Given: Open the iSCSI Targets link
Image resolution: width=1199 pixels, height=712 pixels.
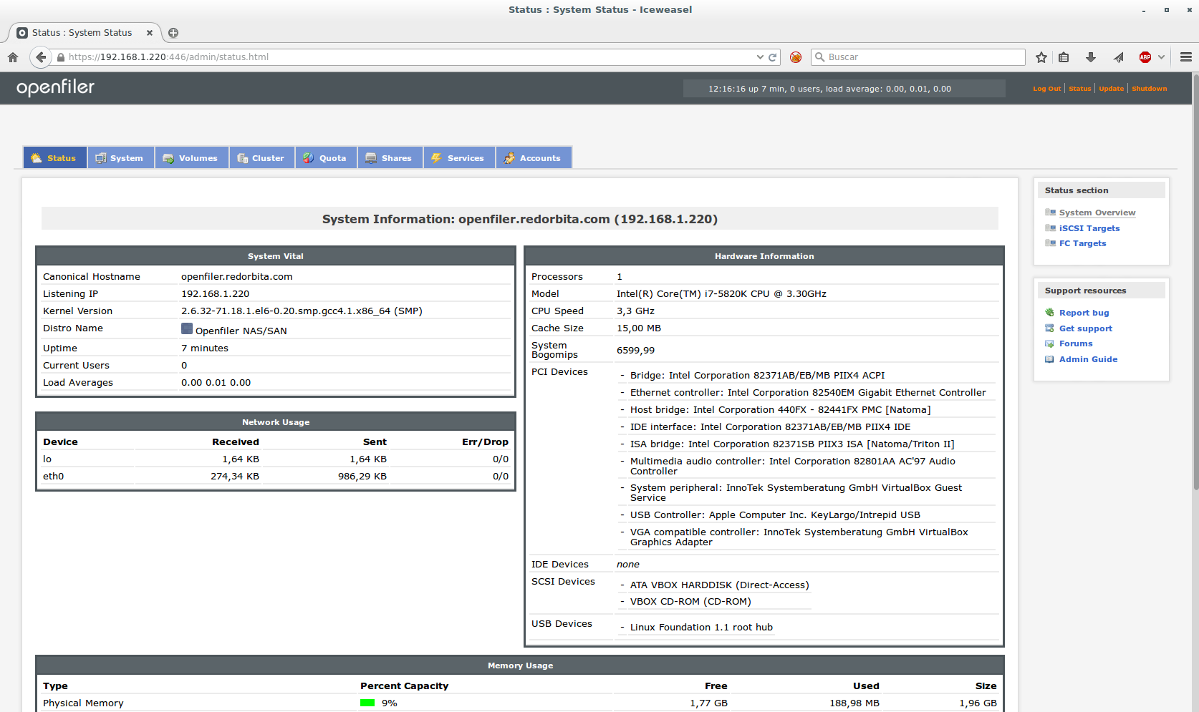Looking at the screenshot, I should click(1089, 228).
